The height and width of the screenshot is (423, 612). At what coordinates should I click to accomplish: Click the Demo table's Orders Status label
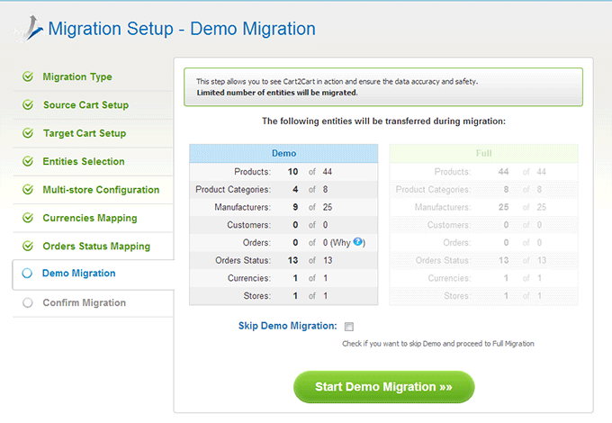(243, 260)
